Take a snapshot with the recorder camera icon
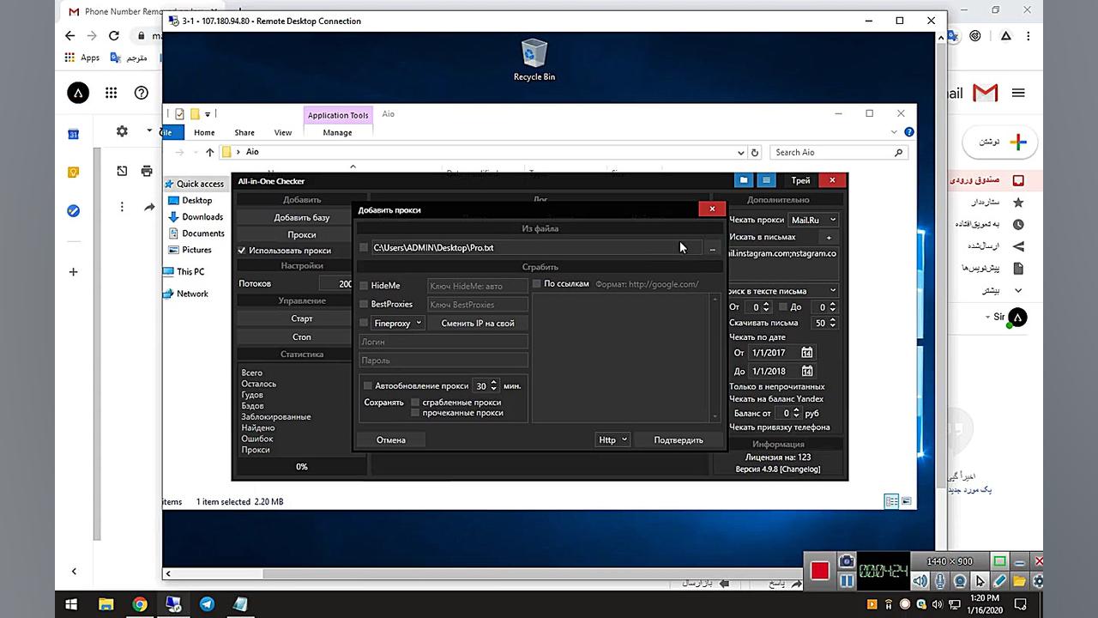This screenshot has width=1098, height=618. click(847, 561)
